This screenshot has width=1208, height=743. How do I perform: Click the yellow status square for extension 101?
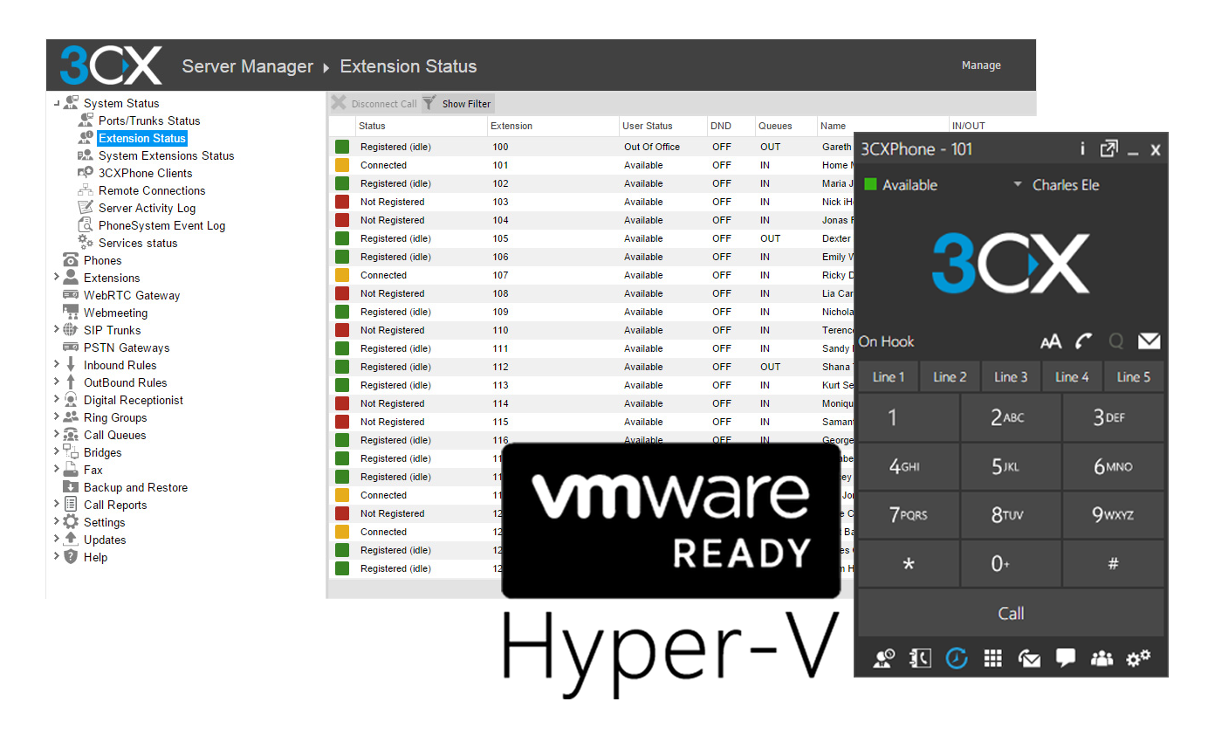[x=342, y=165]
